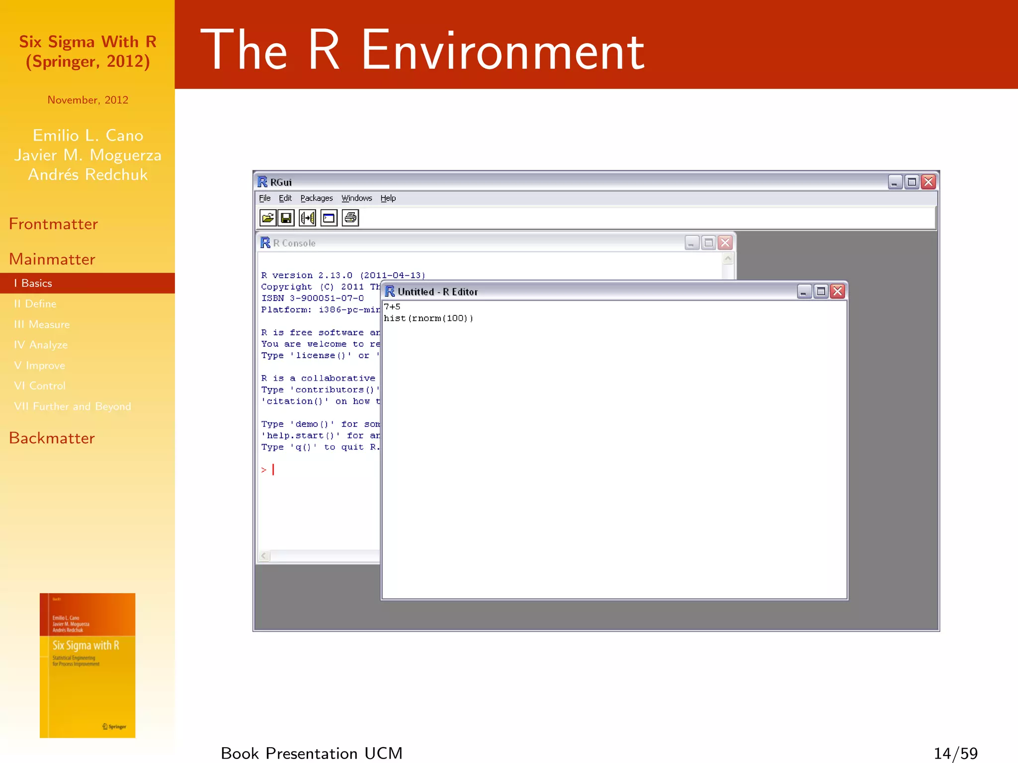The image size is (1018, 763).
Task: Click the Print printer icon
Action: pyautogui.click(x=350, y=218)
